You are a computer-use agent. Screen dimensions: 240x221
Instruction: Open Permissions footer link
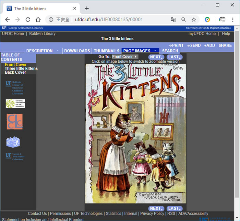coord(60,213)
